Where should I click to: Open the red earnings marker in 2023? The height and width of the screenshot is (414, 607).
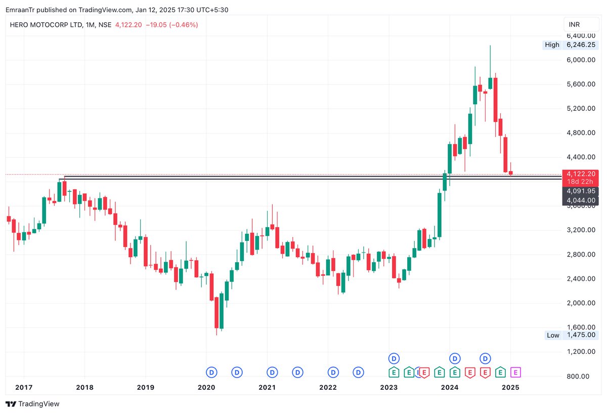pyautogui.click(x=424, y=372)
